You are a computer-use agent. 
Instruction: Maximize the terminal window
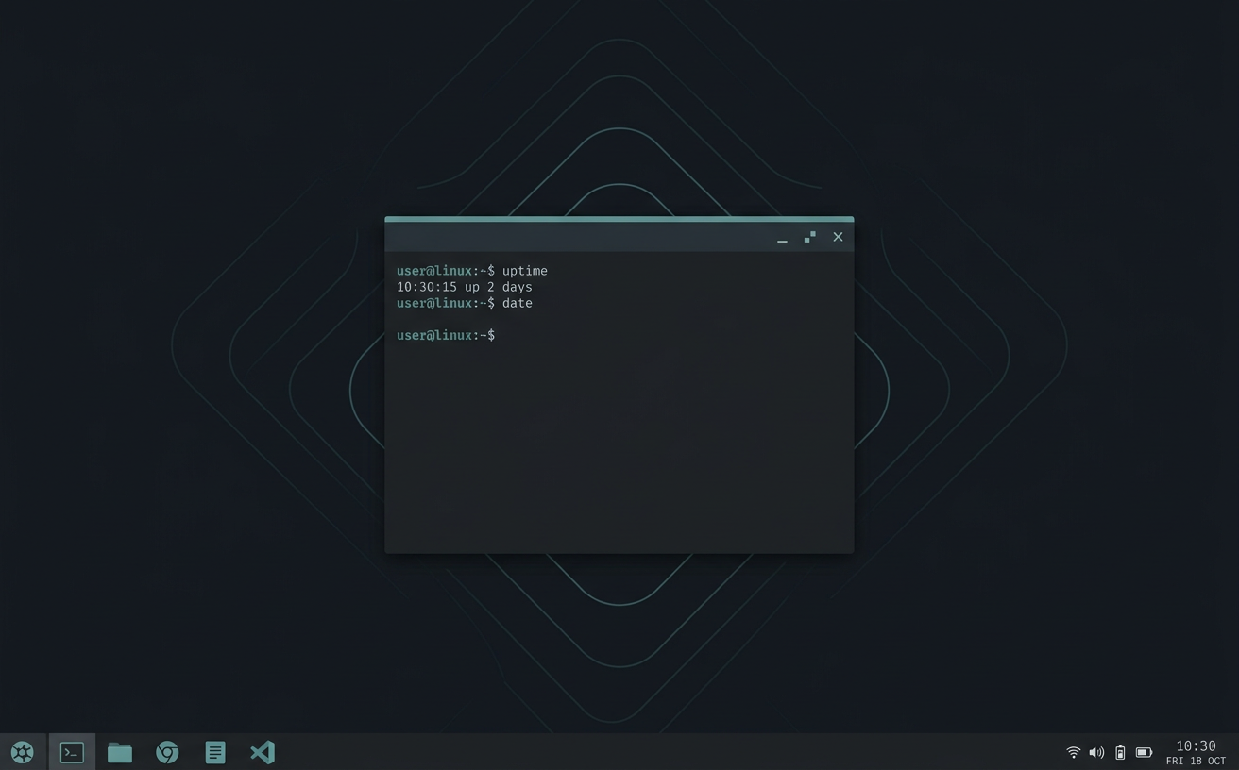click(x=809, y=237)
